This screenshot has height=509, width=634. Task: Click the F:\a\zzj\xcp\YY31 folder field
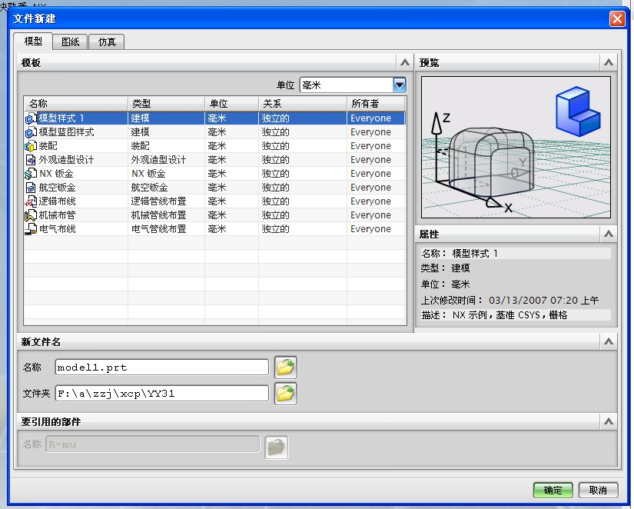coord(161,393)
